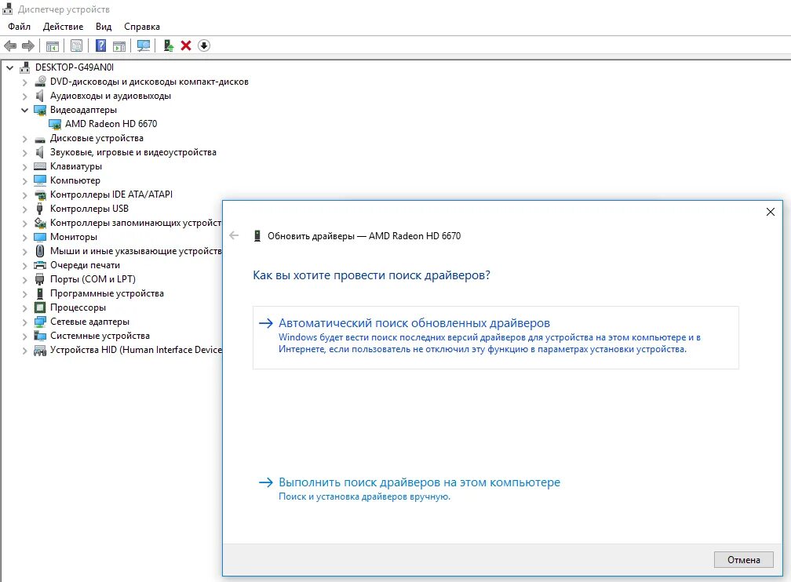Expand Контроллеры IDE ATA/ATAPI category
Screen dimensions: 791x582
point(25,195)
